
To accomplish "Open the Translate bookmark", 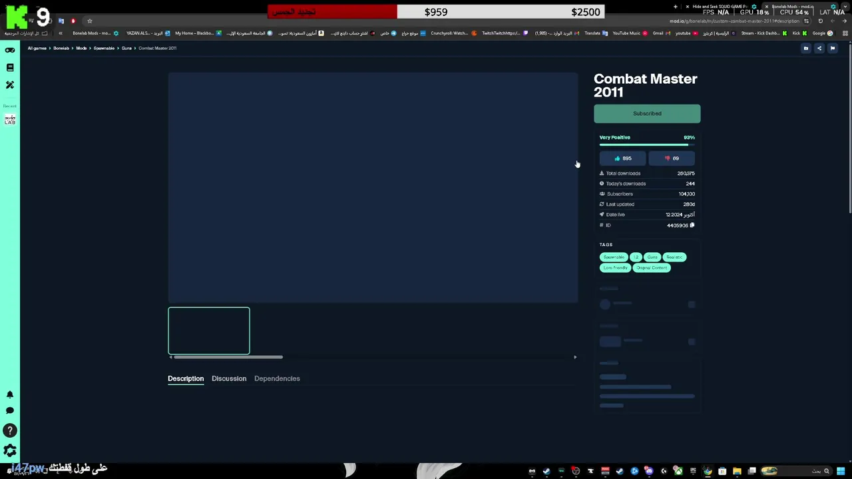I will 596,33.
